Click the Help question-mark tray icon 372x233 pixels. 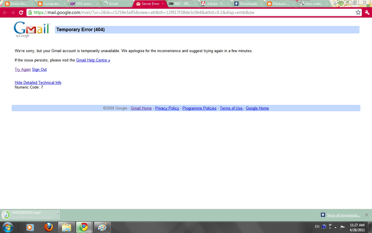(324, 227)
